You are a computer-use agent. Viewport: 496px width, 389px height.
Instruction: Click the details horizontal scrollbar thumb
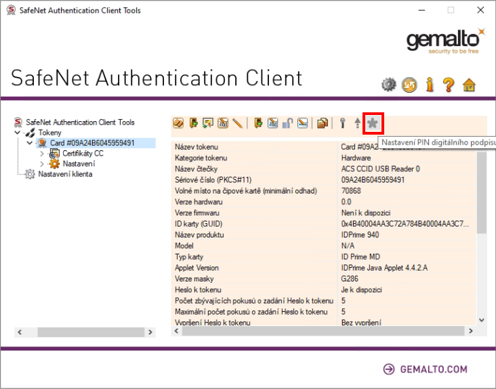click(x=323, y=331)
